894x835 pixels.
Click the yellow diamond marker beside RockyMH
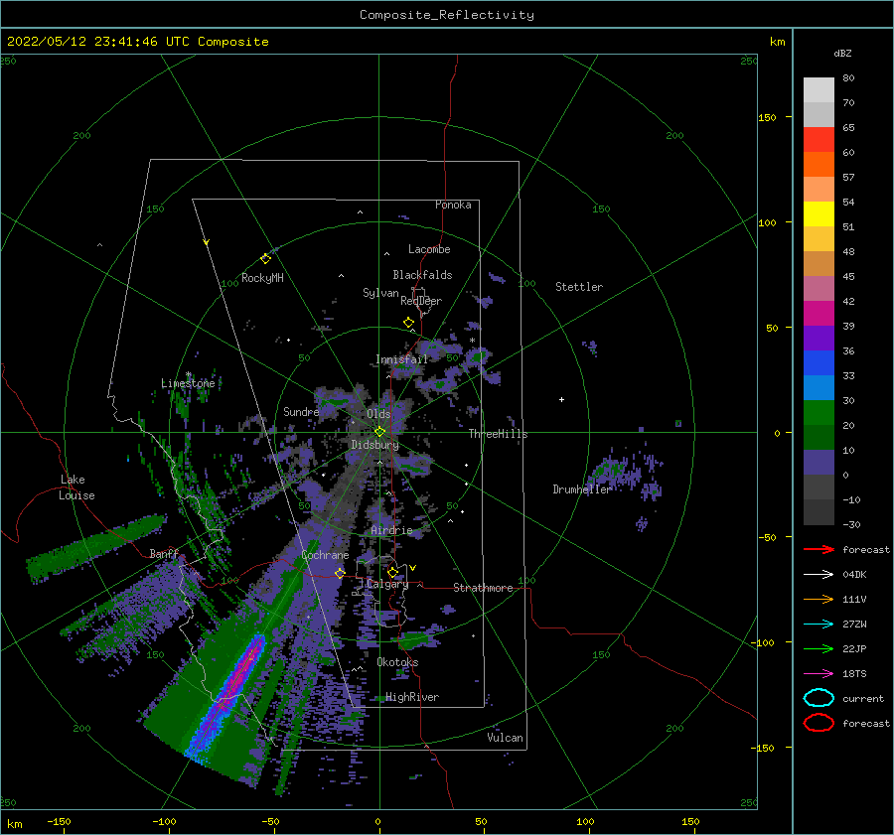[265, 259]
